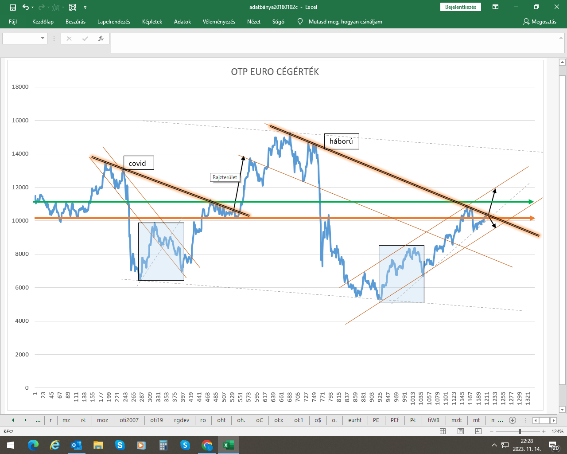
Task: Open Customize Quick Access Toolbar dropdown
Action: click(x=85, y=8)
